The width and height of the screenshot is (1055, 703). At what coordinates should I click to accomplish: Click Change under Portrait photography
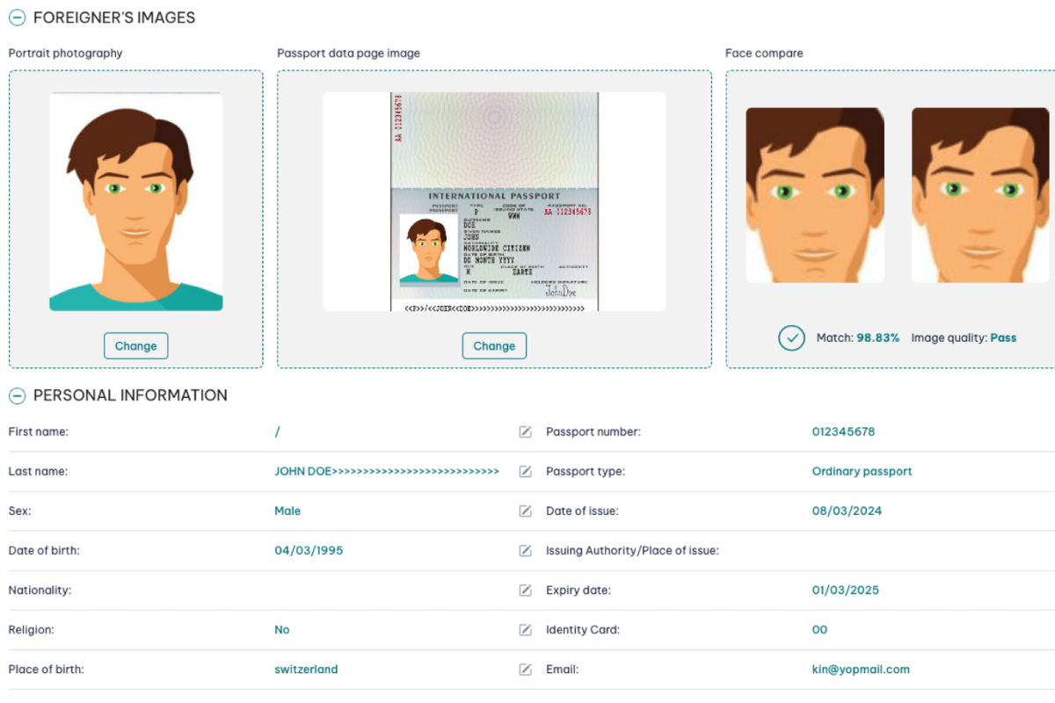(135, 345)
